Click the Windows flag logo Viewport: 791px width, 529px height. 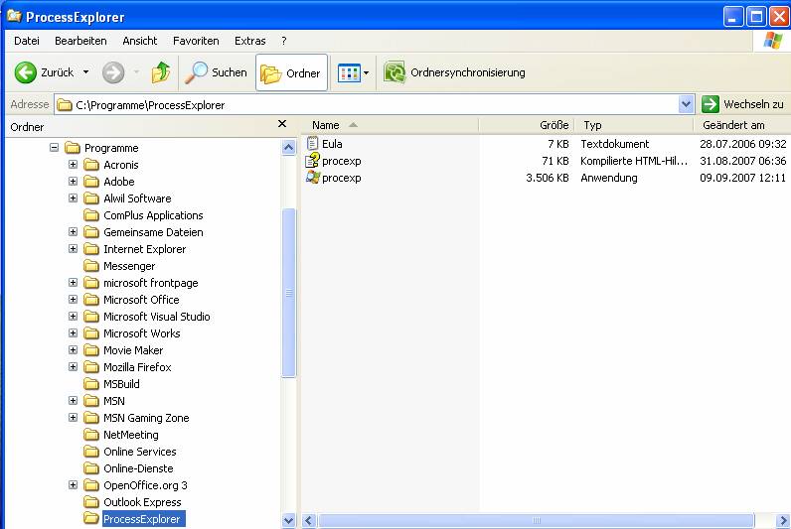point(772,41)
